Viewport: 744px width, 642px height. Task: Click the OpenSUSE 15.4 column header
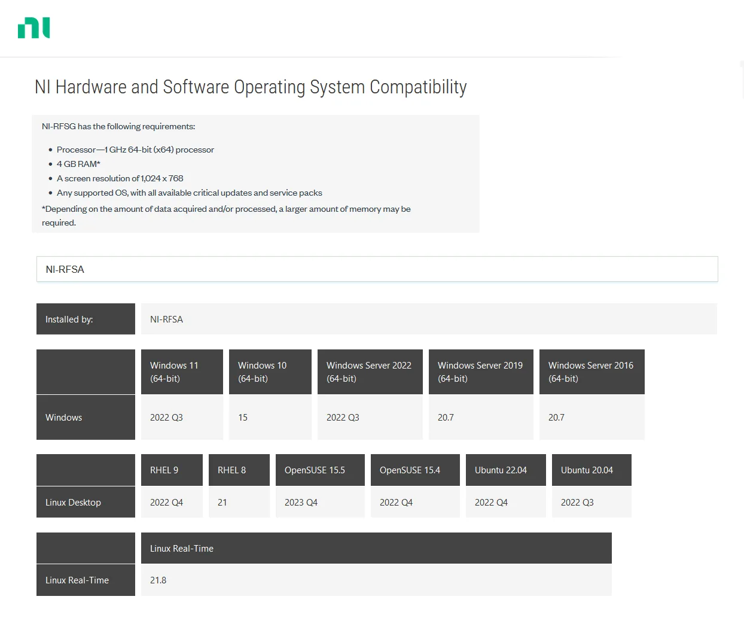click(415, 470)
